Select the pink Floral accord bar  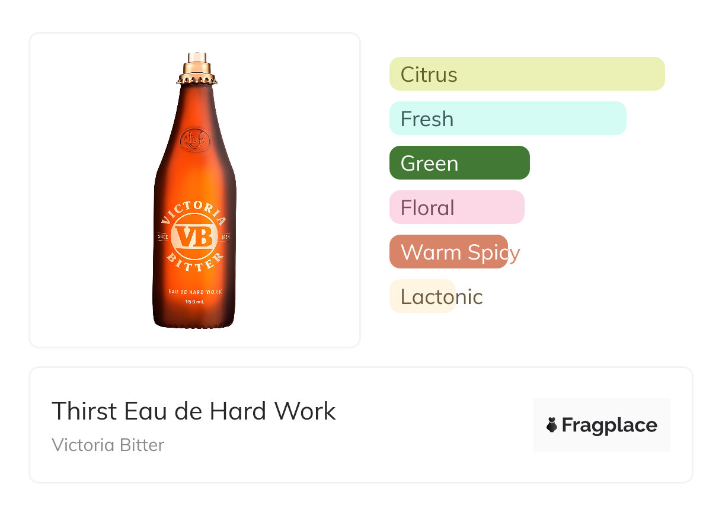pos(456,207)
